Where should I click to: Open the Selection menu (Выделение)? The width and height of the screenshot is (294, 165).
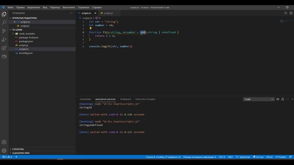point(34,7)
